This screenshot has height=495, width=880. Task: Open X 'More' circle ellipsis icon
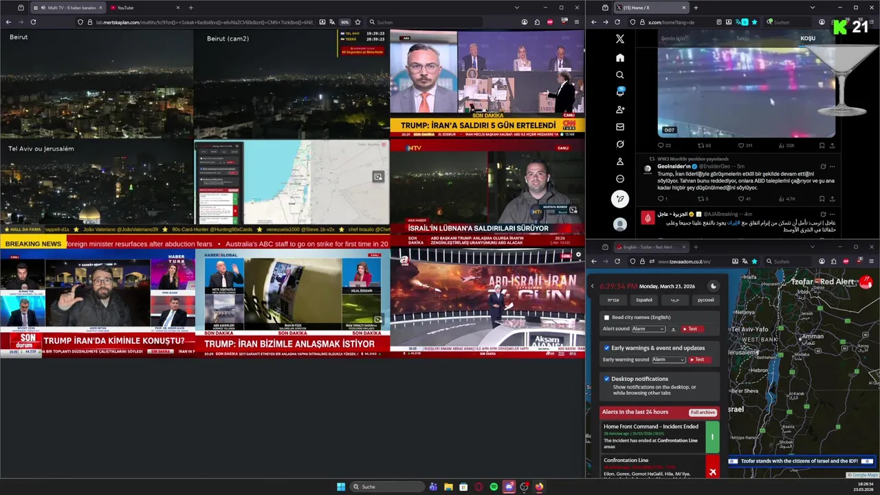point(620,179)
